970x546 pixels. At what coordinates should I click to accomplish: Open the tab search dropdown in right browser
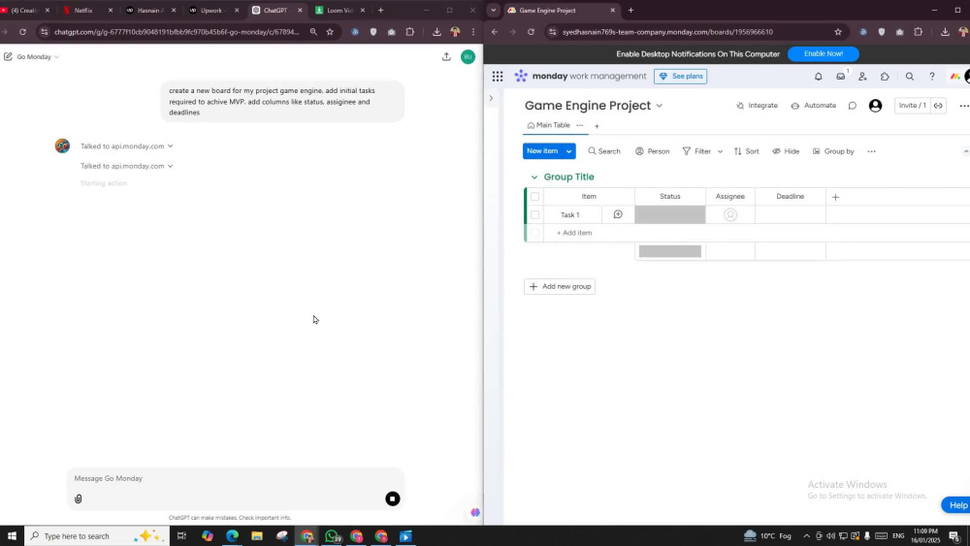click(493, 11)
